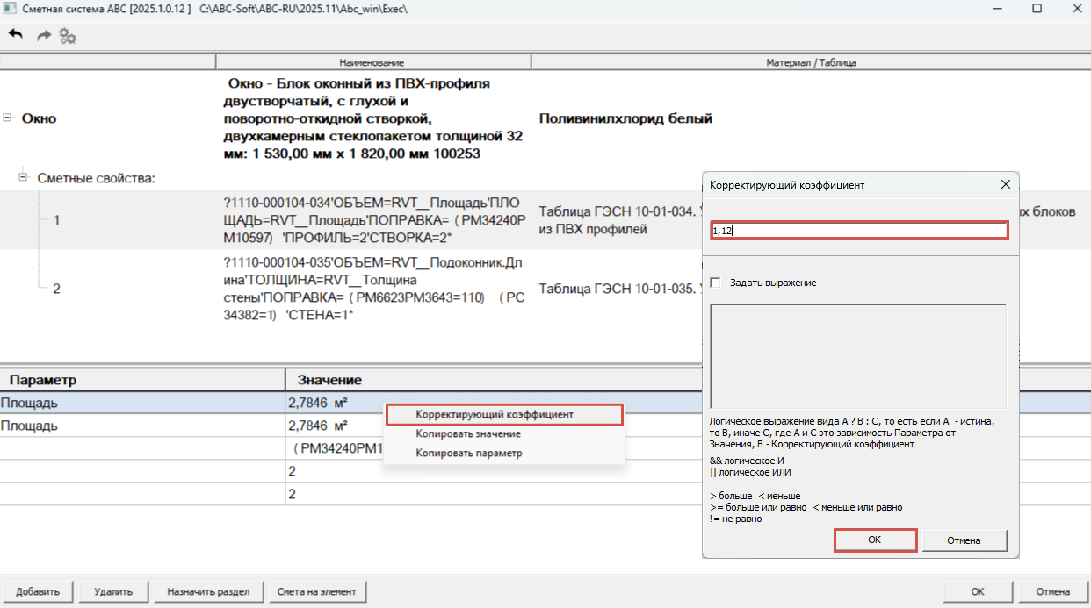Click the Таблица ГЭСН 10-01-035 cell
The width and height of the screenshot is (1091, 608).
click(x=619, y=287)
